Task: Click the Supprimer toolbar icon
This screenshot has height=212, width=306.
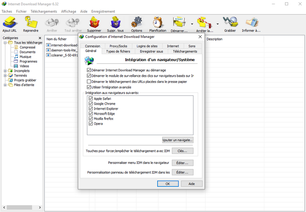Action: (x=94, y=22)
